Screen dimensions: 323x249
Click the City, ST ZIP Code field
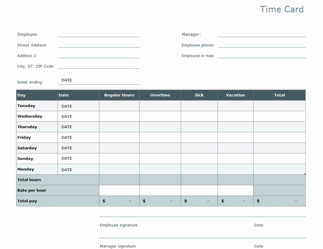pyautogui.click(x=99, y=66)
